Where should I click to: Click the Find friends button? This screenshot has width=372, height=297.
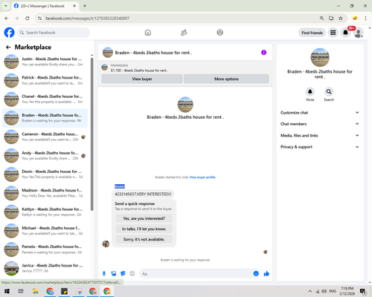(312, 33)
